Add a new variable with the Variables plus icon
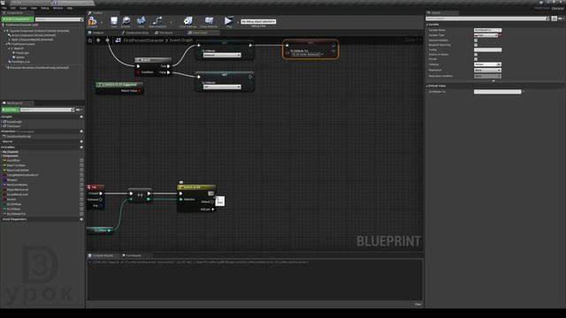Screen dimensions: 566x318 [81, 148]
